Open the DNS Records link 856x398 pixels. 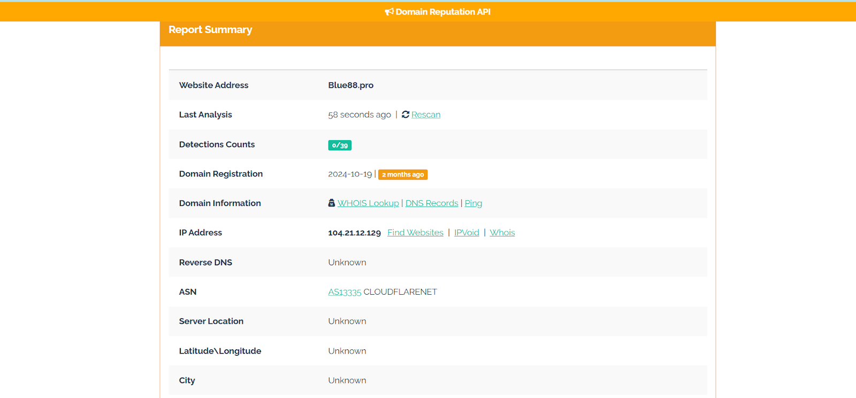(432, 203)
